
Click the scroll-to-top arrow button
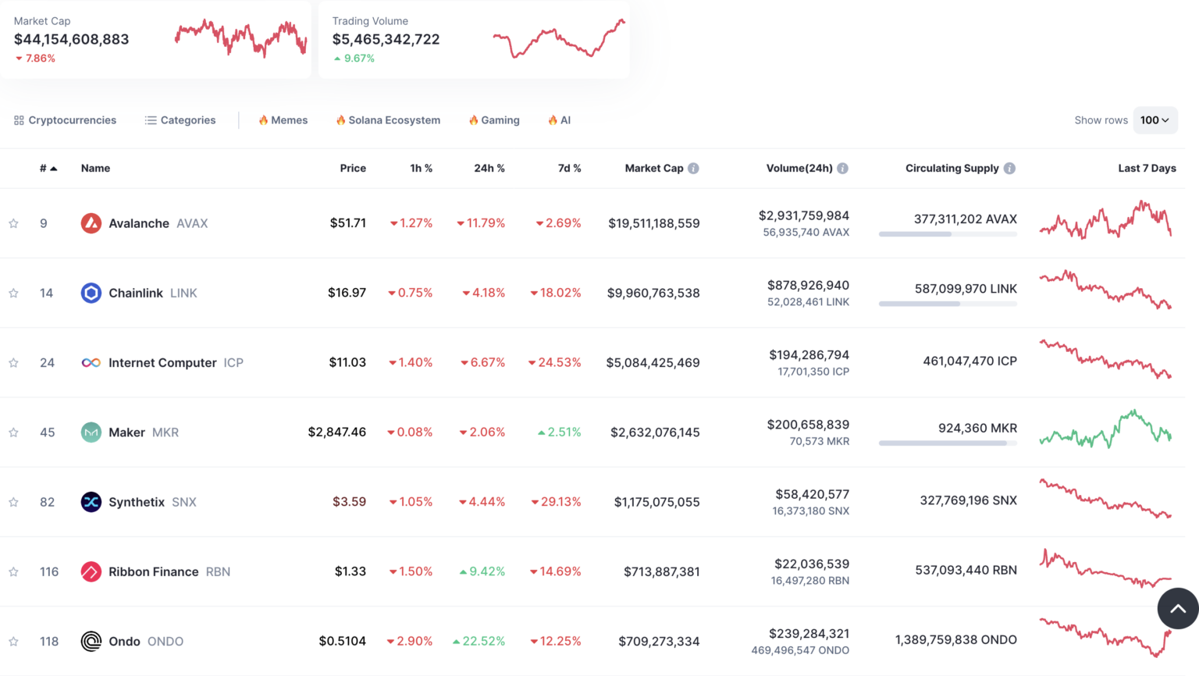coord(1178,608)
